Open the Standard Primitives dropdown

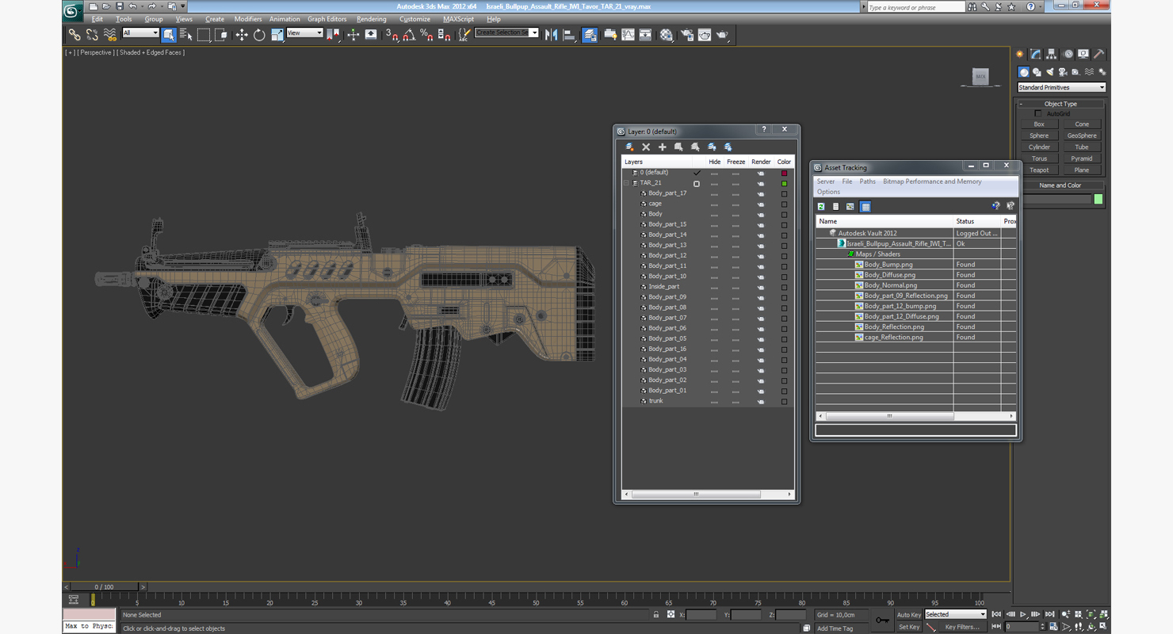coord(1061,87)
